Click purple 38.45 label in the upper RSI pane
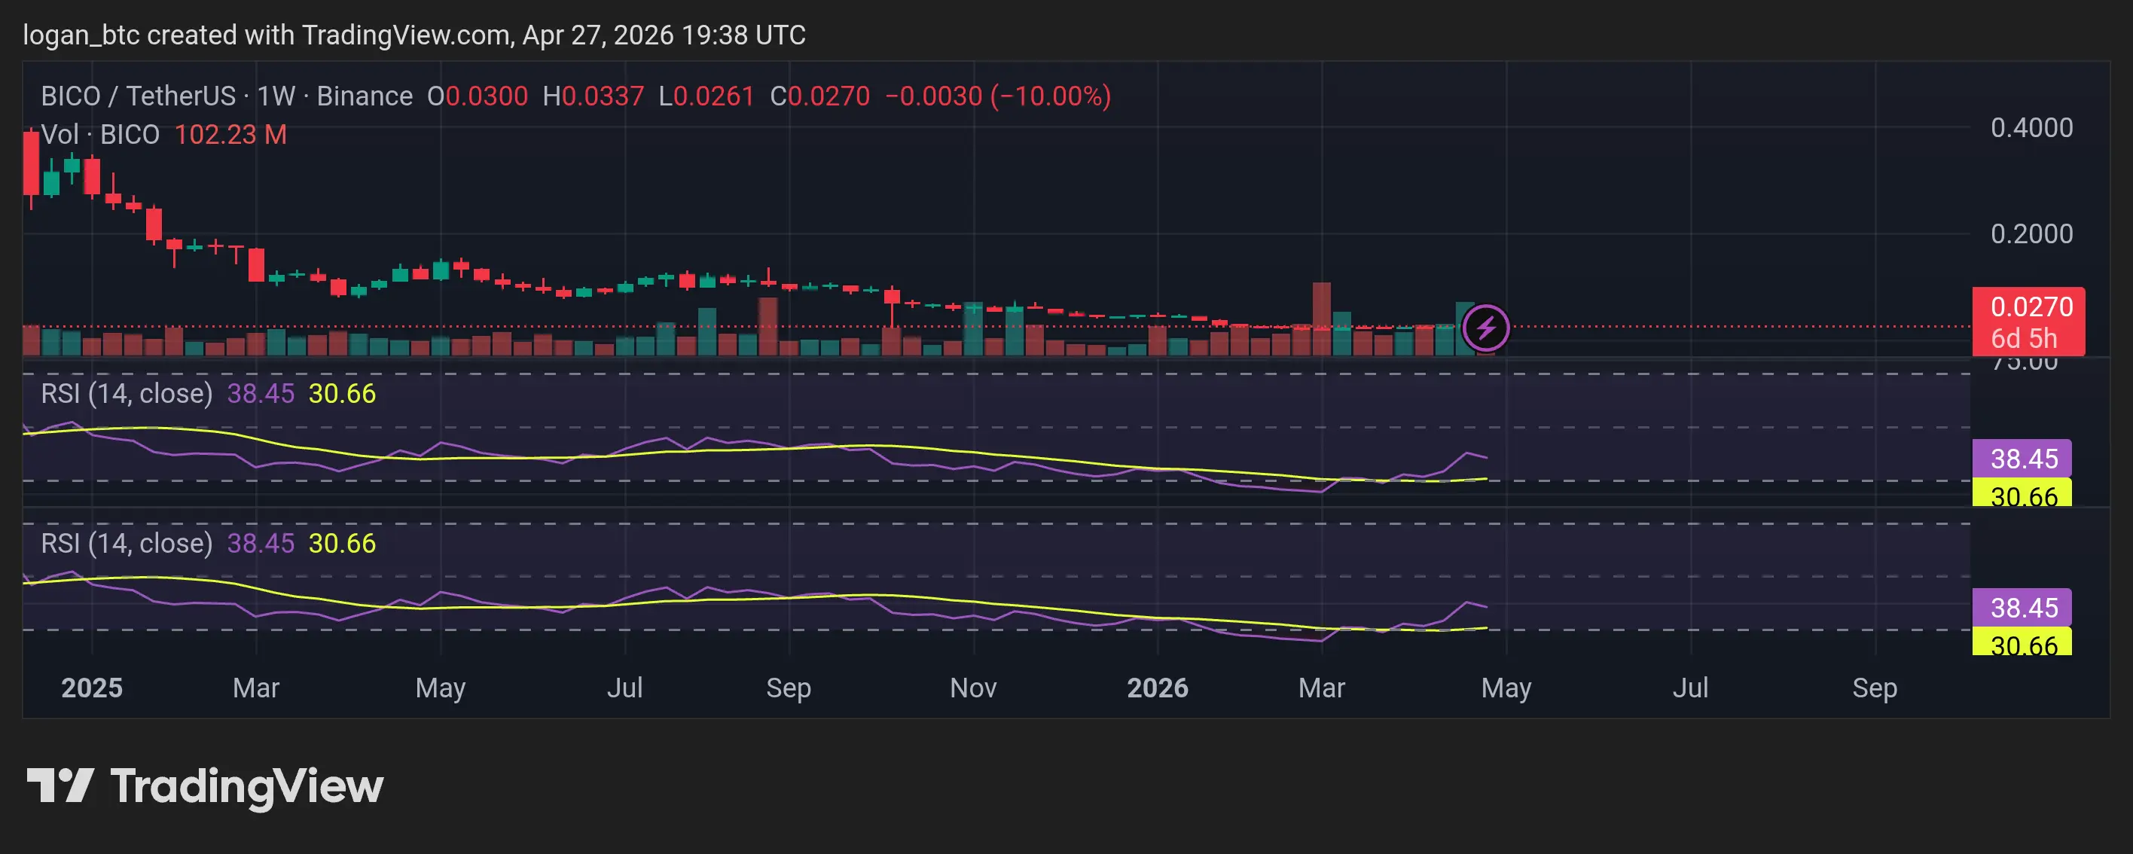 pyautogui.click(x=2022, y=458)
